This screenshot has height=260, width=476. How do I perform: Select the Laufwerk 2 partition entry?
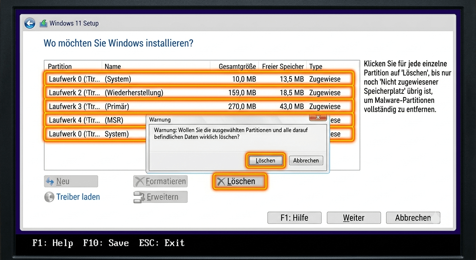[x=199, y=93]
